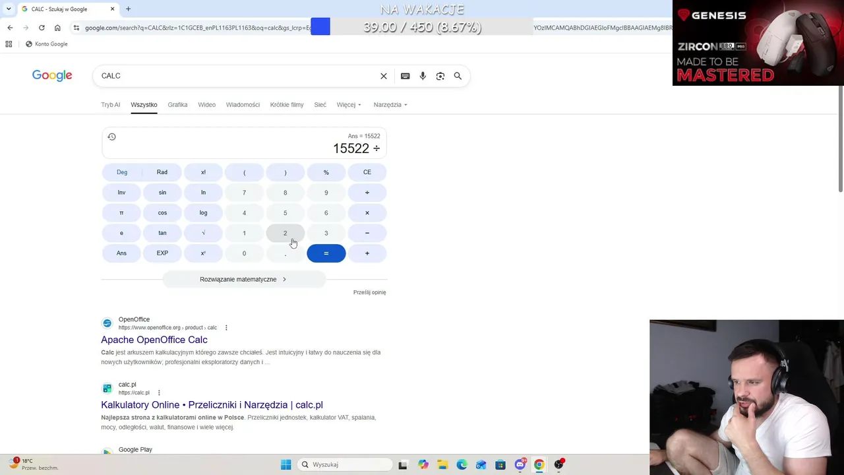Click the log function key
The image size is (844, 475).
coord(203,213)
